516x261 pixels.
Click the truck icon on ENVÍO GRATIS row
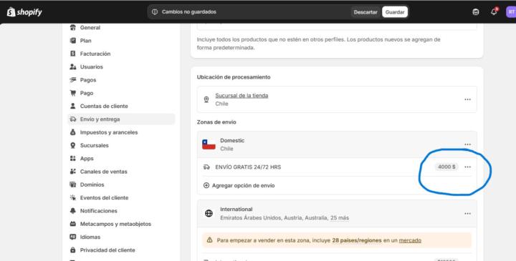tap(206, 167)
